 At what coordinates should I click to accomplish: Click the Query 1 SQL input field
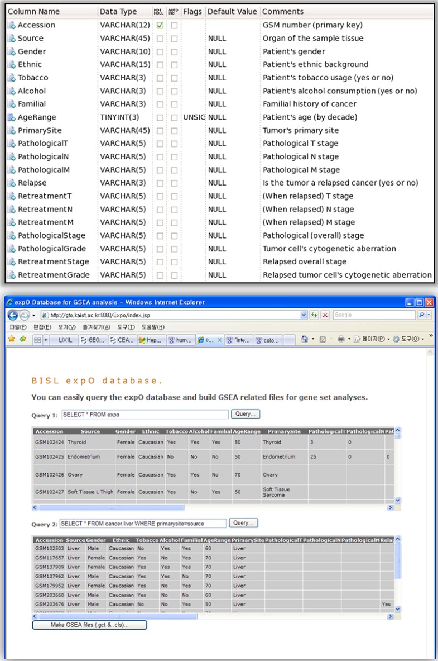point(145,415)
